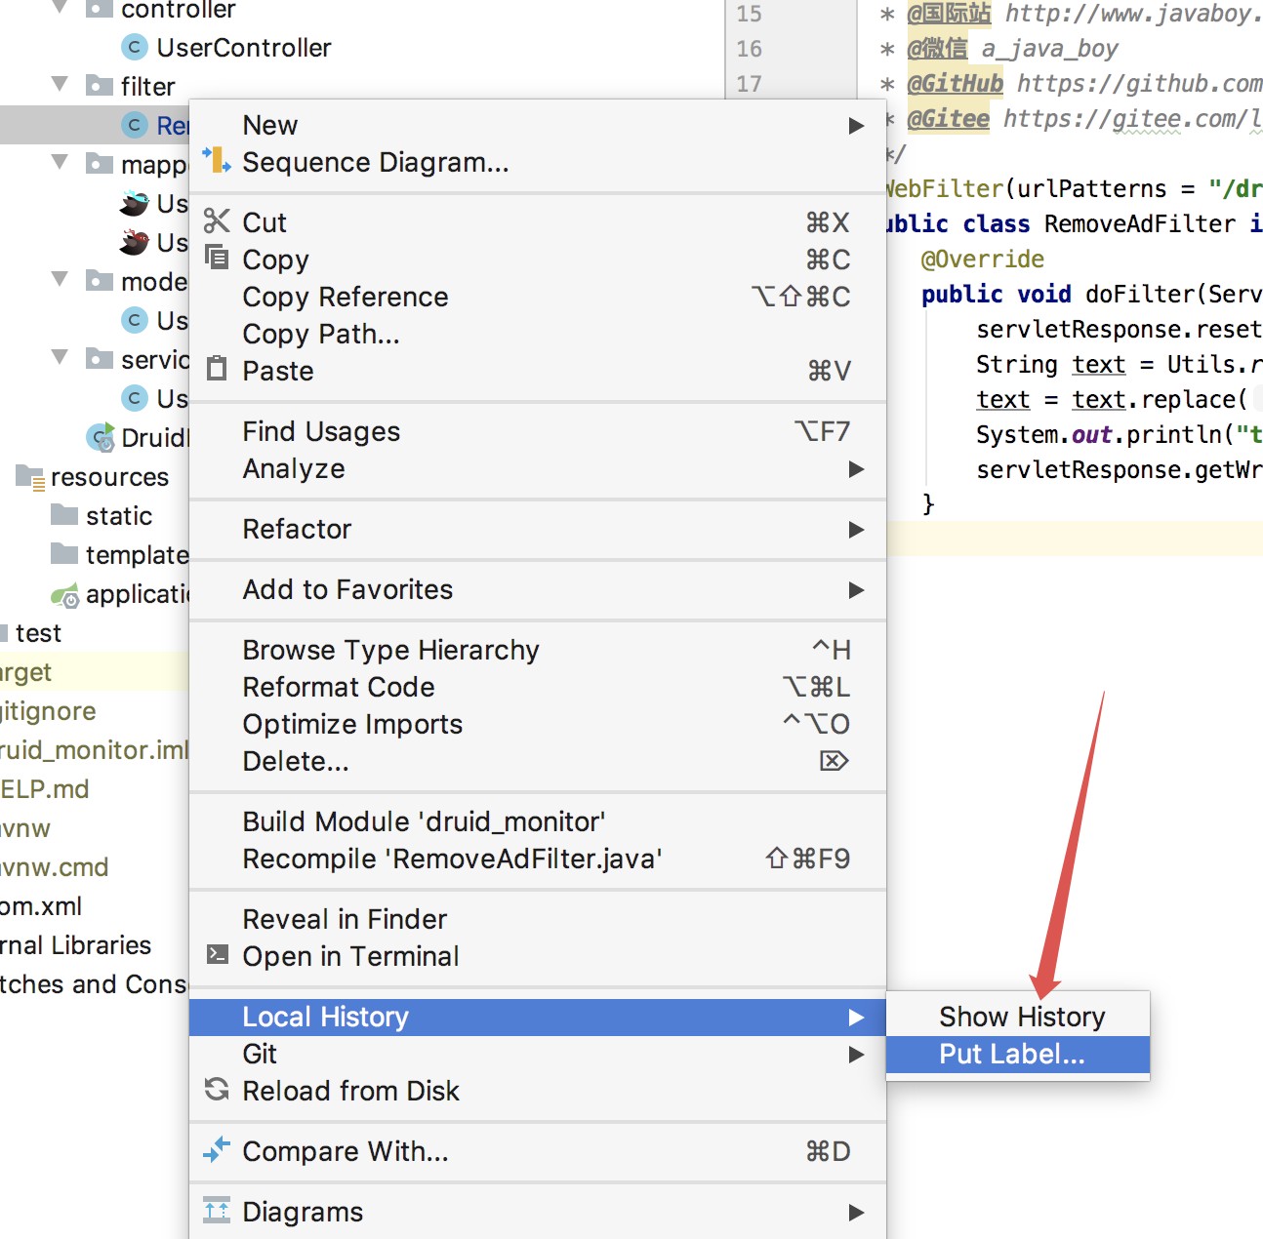
Task: Click line number 16 in gutter
Action: 749,49
